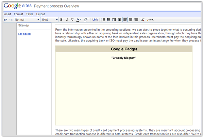Click the indent-less toolbar icon
Viewport: 204px width, 138px height.
(x=120, y=20)
